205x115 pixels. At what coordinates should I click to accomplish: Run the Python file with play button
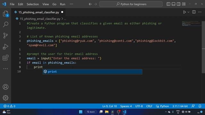tap(184, 12)
